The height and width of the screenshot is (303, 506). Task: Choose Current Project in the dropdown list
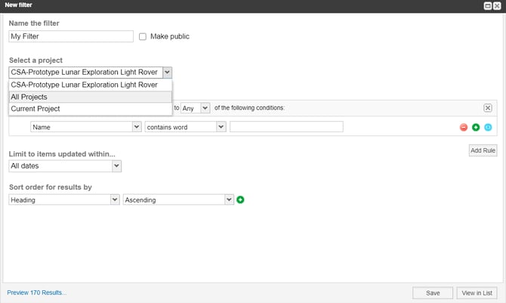91,109
